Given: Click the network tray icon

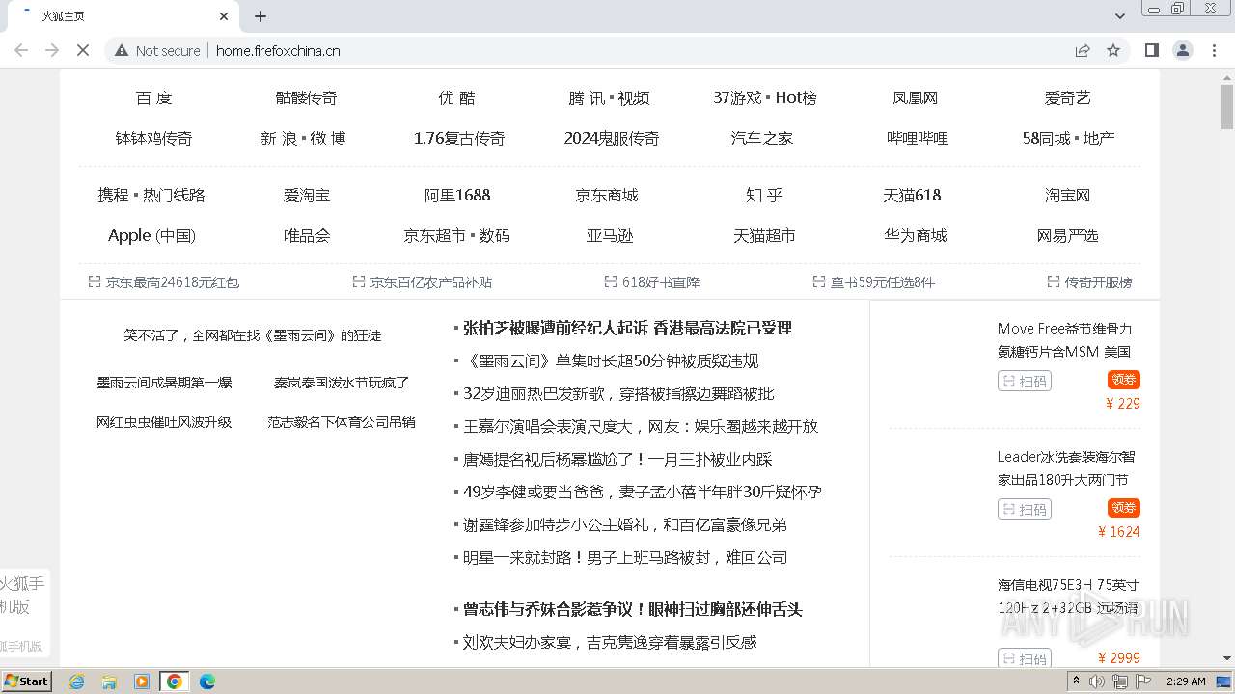Looking at the screenshot, I should [1120, 681].
